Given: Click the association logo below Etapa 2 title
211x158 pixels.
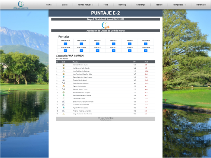Looking at the screenshot, I should point(105,25).
